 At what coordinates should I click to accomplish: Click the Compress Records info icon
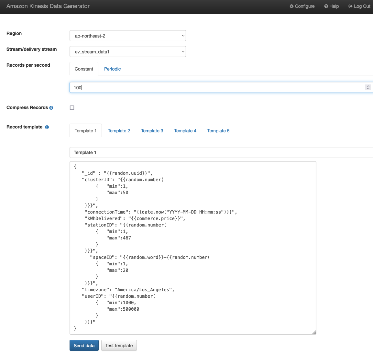point(51,108)
